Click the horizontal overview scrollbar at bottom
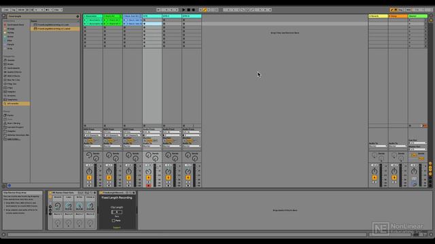The width and height of the screenshot is (435, 244). click(x=188, y=235)
